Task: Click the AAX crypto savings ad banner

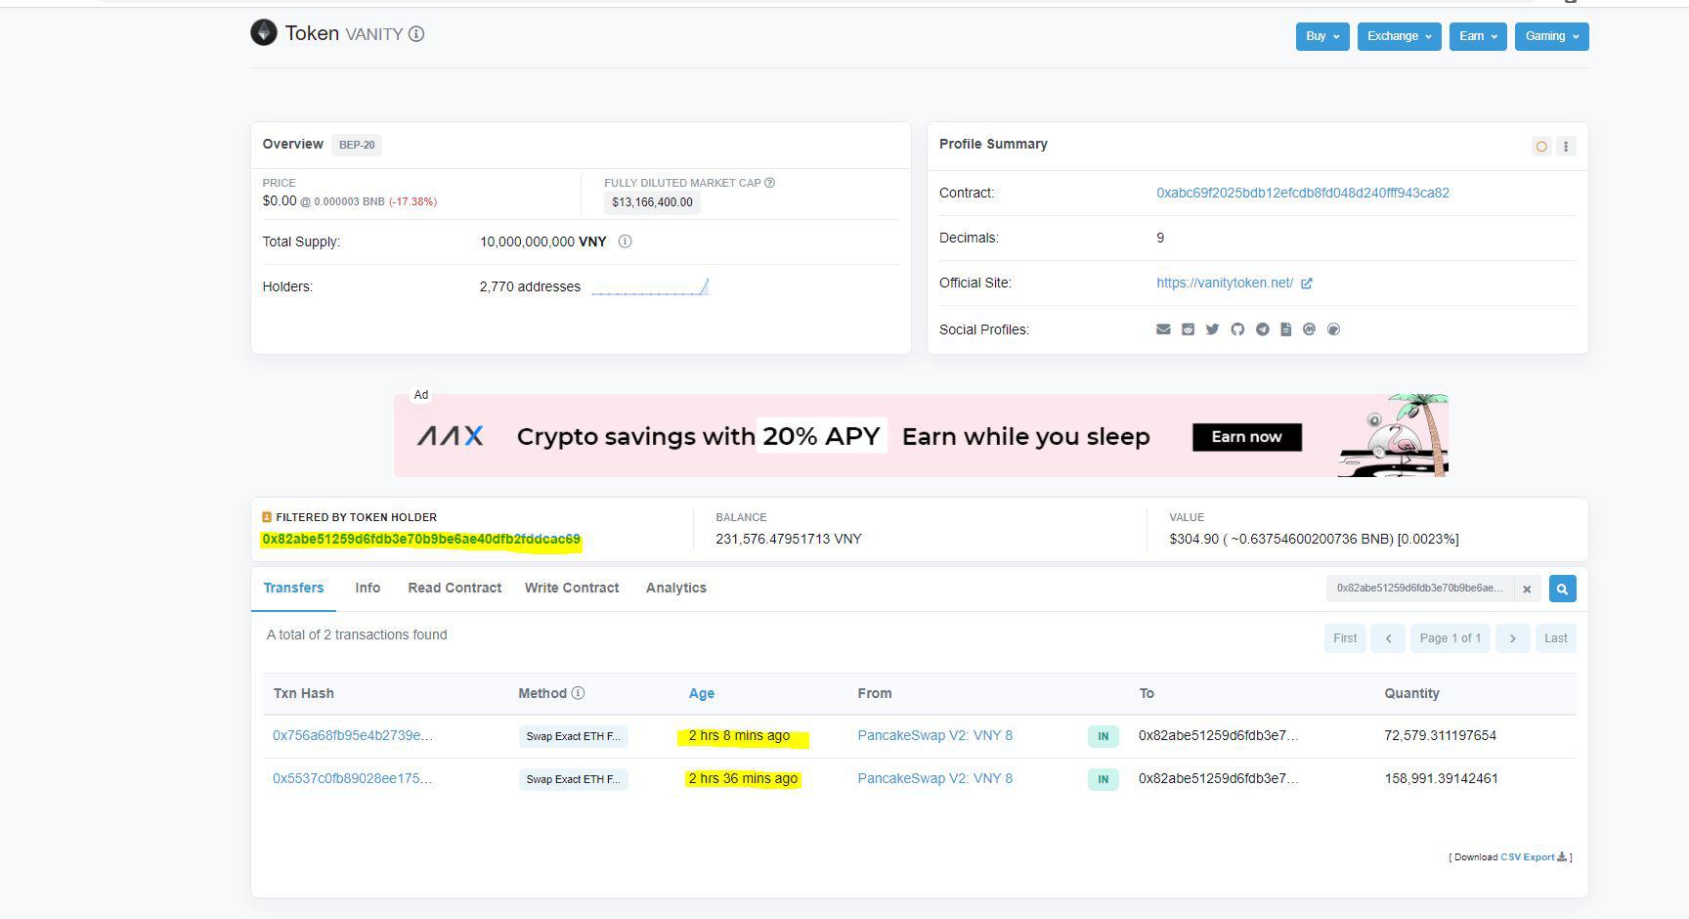Action: click(x=921, y=436)
